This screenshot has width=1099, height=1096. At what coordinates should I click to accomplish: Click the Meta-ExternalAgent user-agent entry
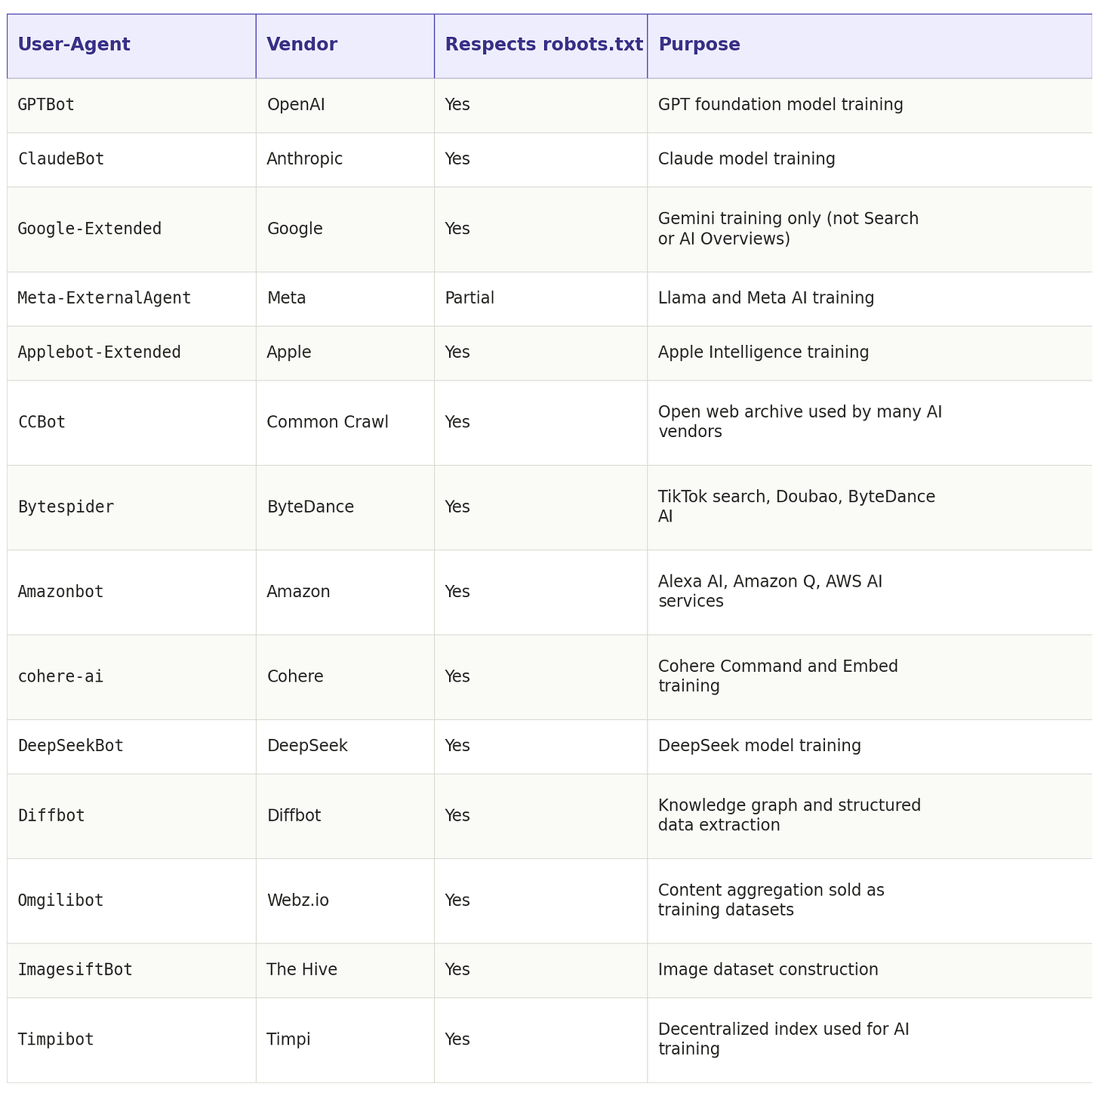(104, 298)
